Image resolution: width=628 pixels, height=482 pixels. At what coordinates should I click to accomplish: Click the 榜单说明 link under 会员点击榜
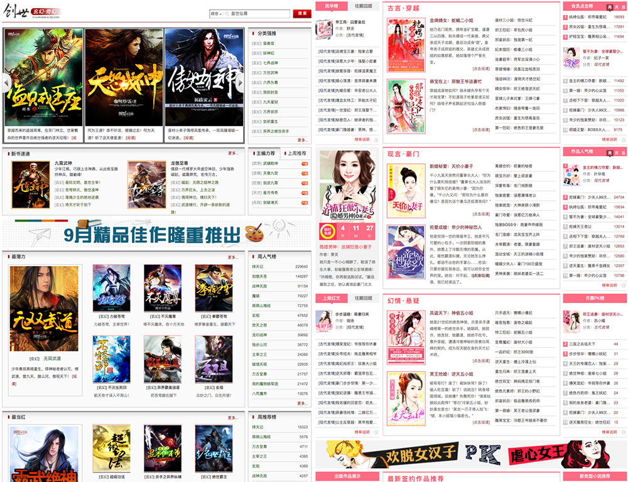click(610, 140)
